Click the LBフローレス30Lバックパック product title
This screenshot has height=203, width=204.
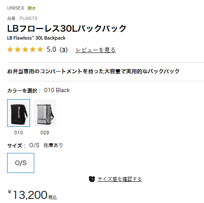point(67,28)
